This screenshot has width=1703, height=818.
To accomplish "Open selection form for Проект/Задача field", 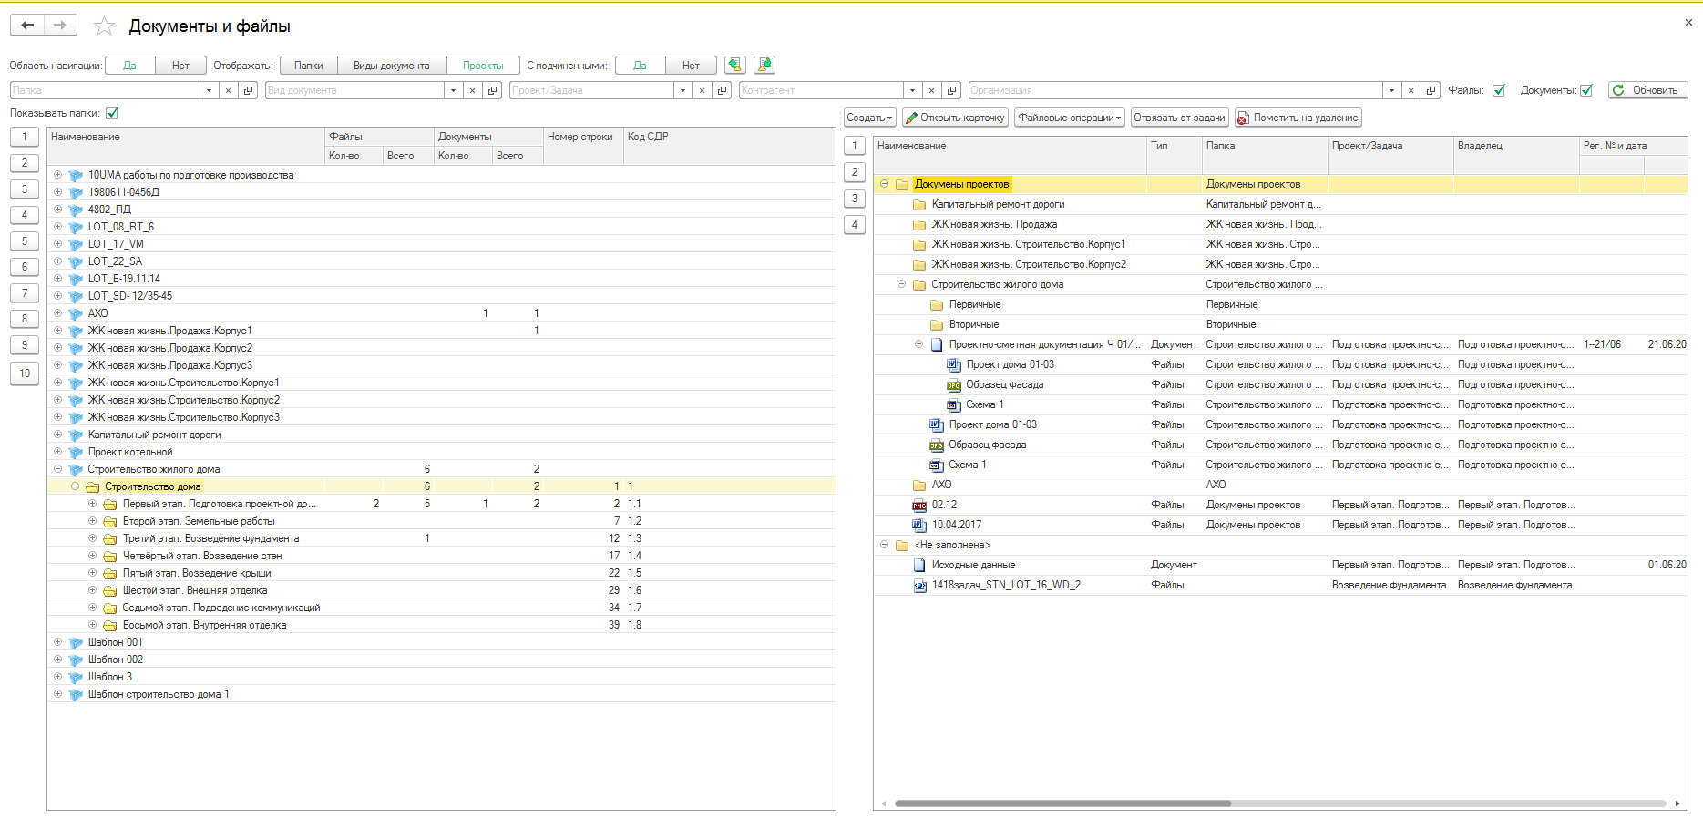I will [722, 90].
